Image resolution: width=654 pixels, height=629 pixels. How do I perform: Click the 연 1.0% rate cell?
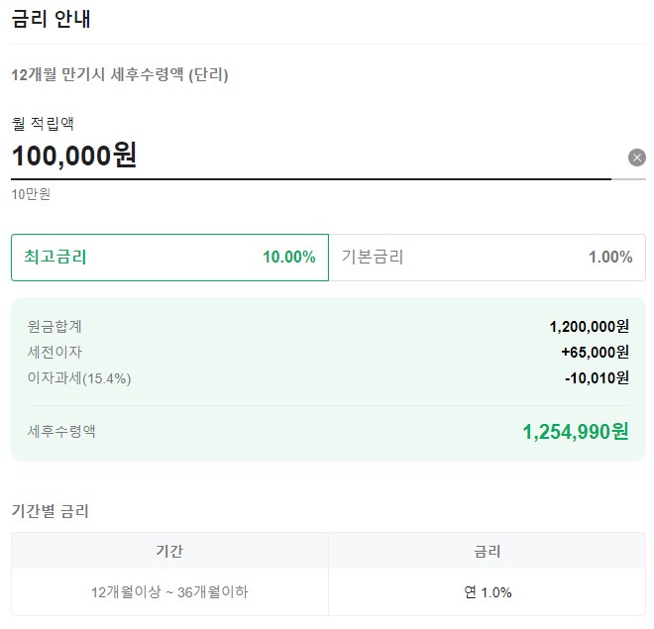point(488,592)
